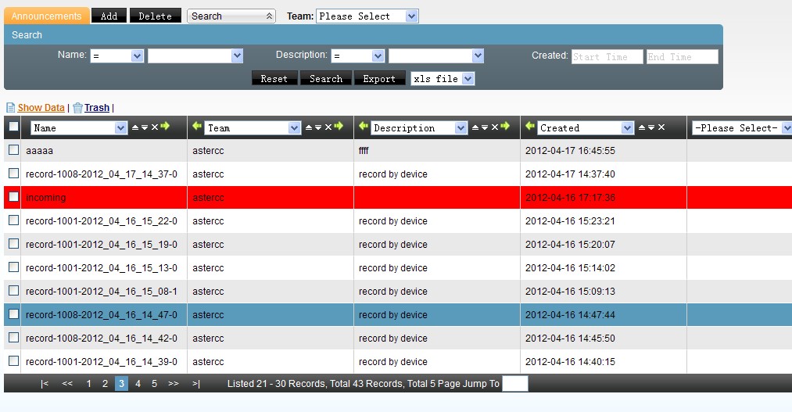The width and height of the screenshot is (792, 412).
Task: Check the box for the aaaaa row
Action: (13, 150)
